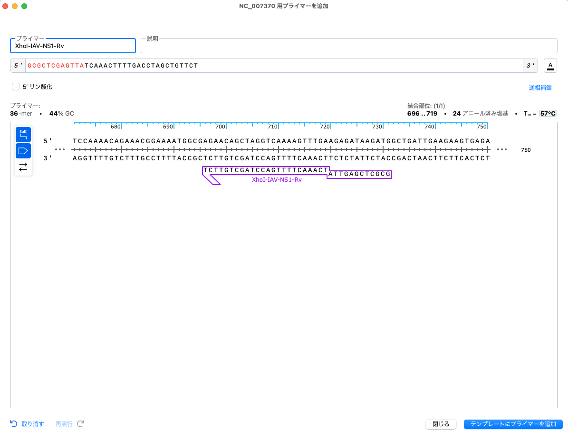Click the プライマー name input field
The height and width of the screenshot is (441, 568).
73,46
